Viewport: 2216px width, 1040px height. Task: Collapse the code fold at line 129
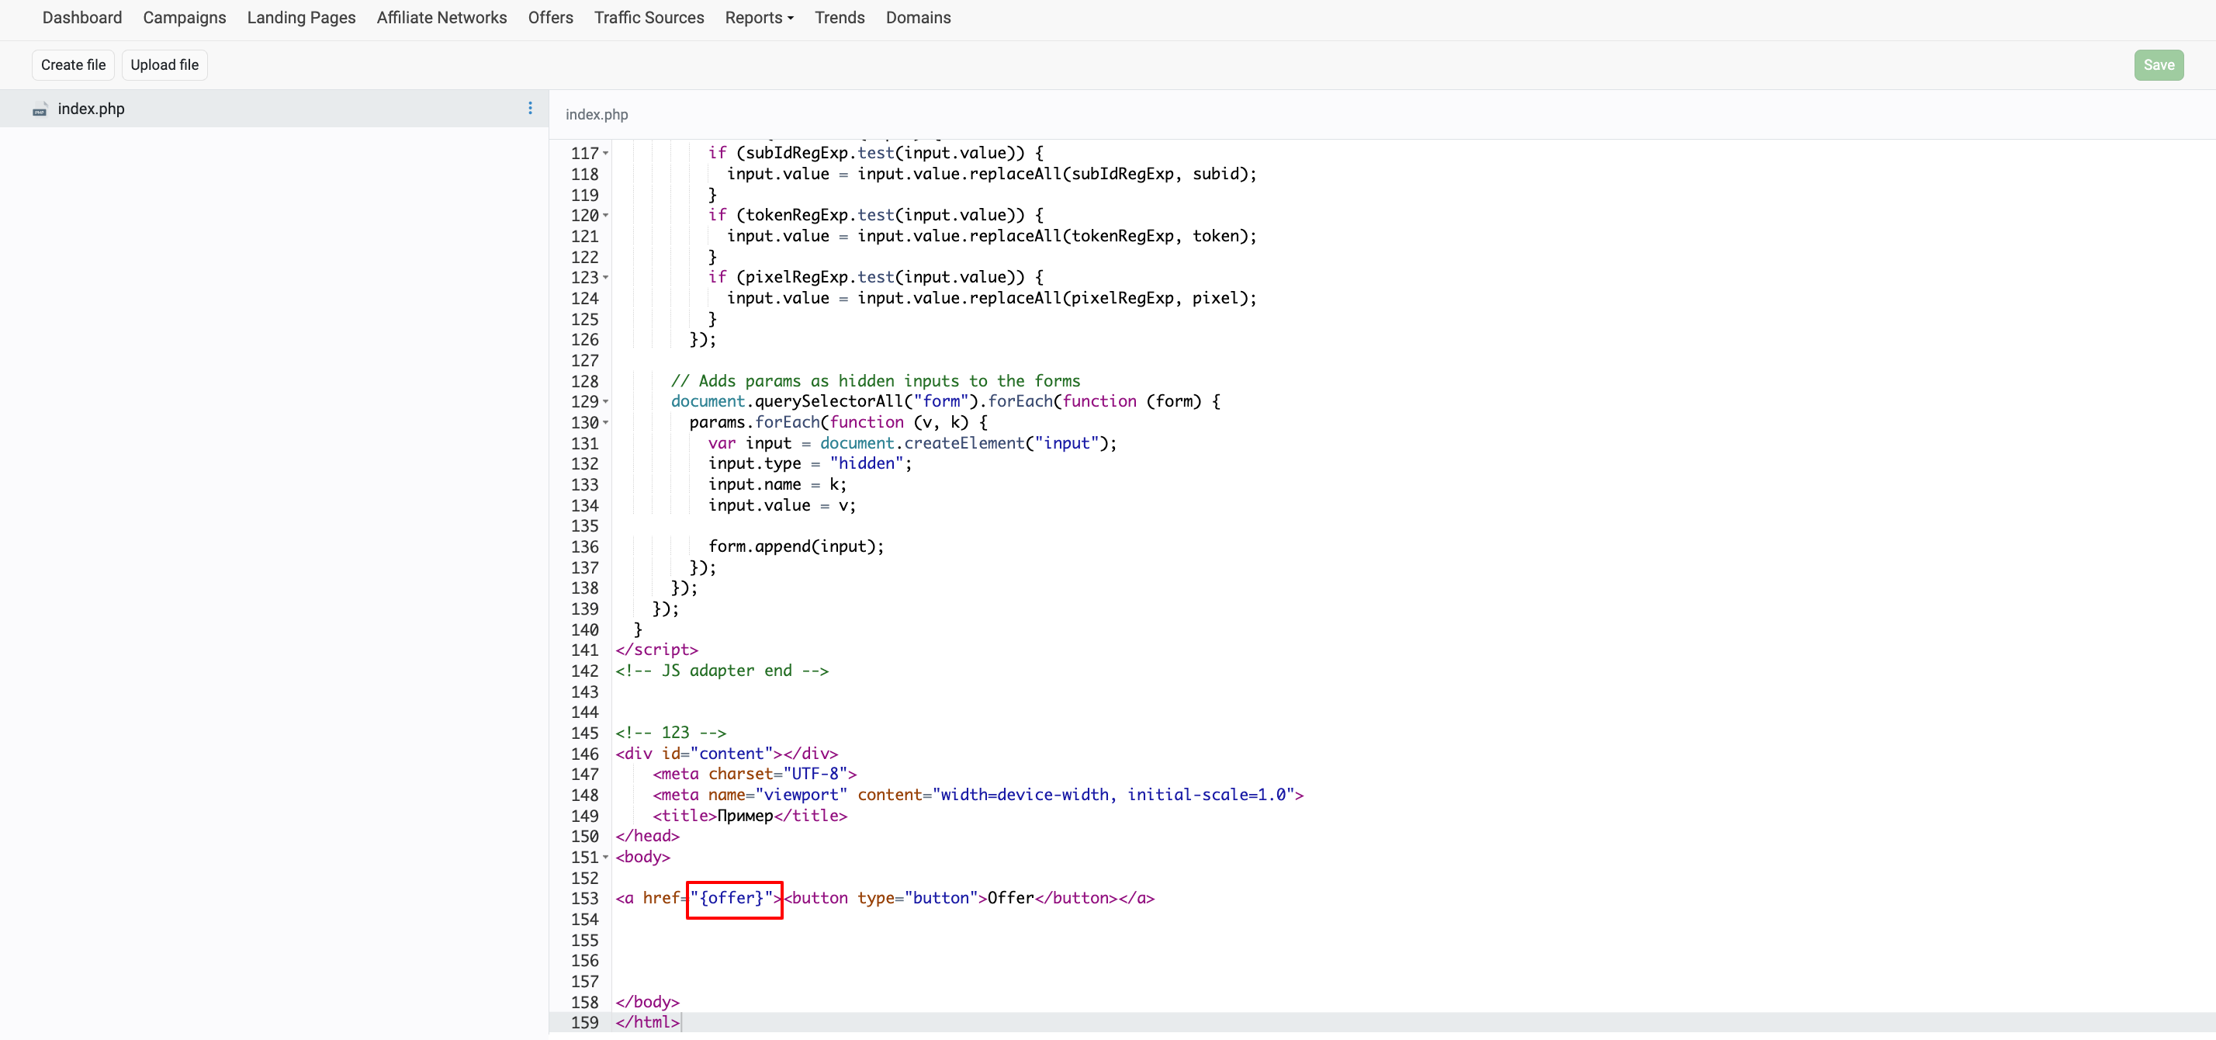[x=606, y=402]
